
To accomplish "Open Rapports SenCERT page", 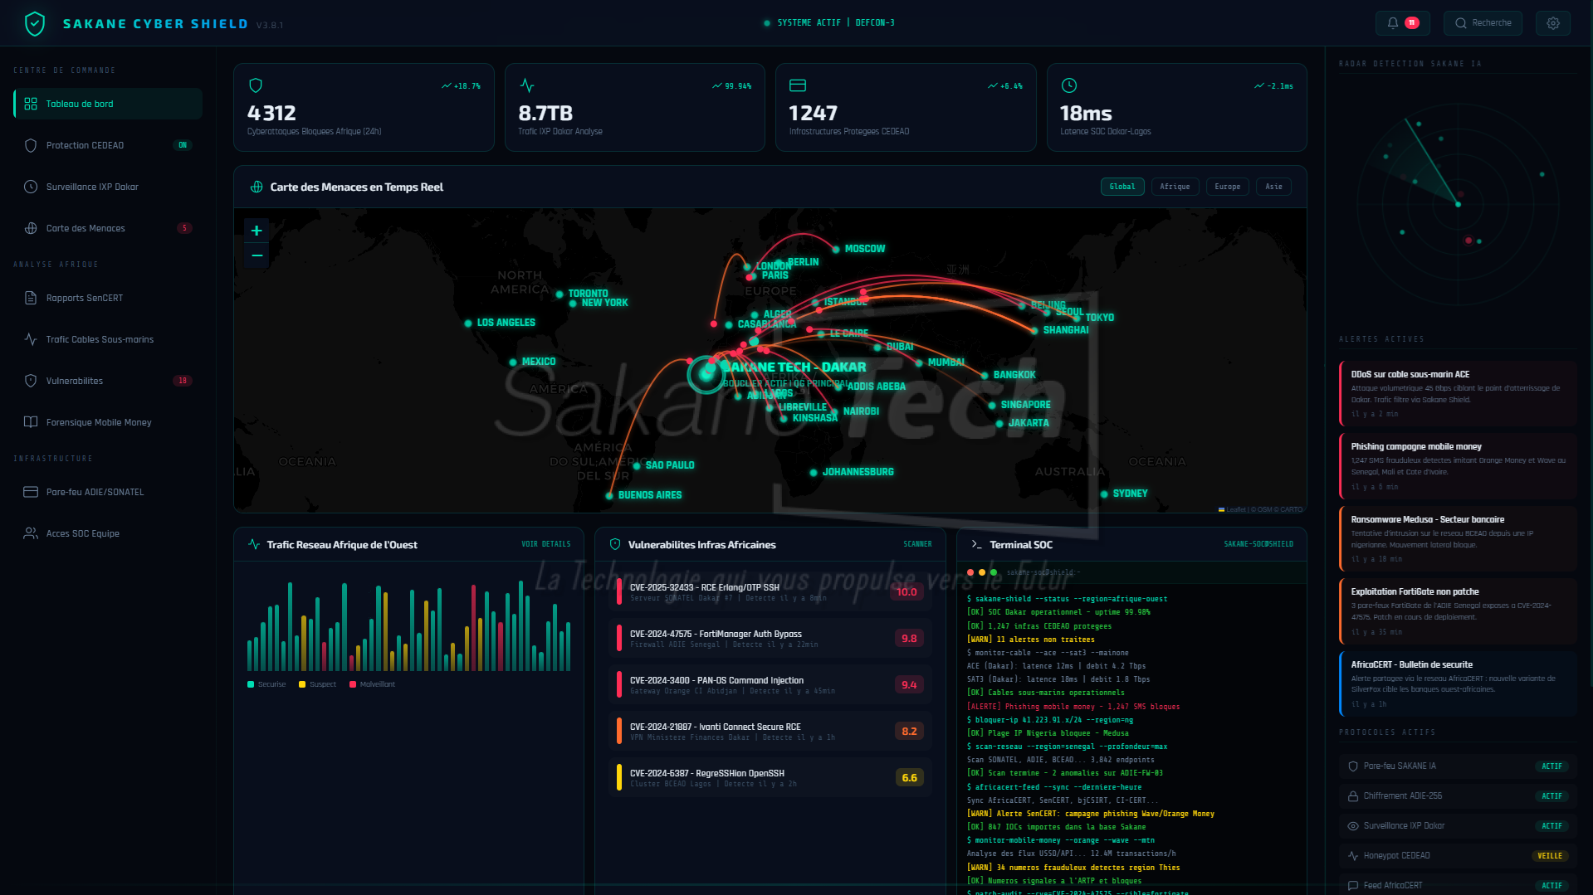I will 108,298.
